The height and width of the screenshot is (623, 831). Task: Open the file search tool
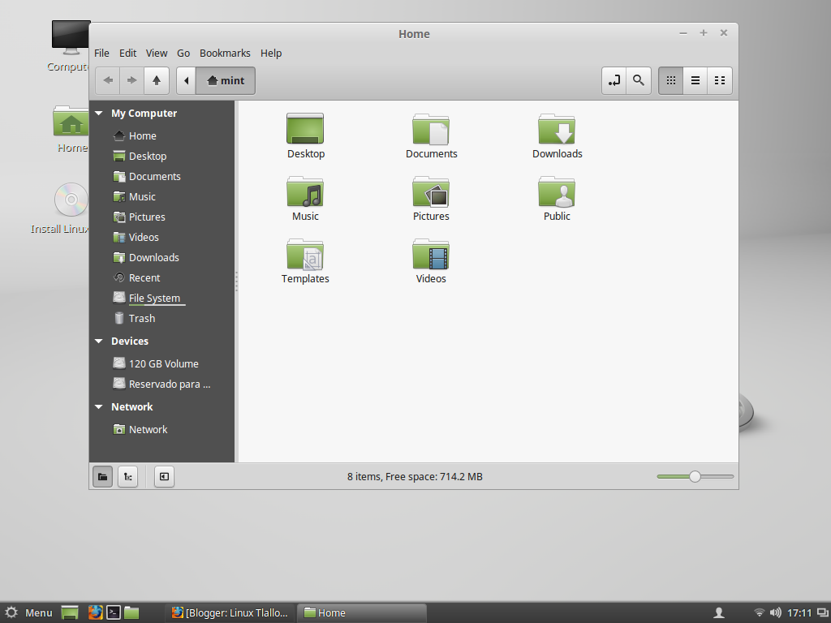click(x=638, y=80)
